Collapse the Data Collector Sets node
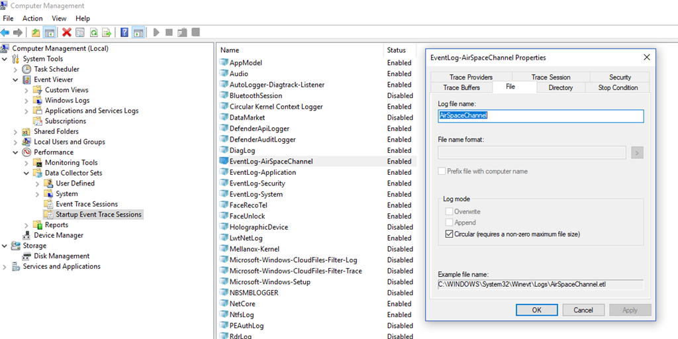678x339 pixels. click(26, 173)
